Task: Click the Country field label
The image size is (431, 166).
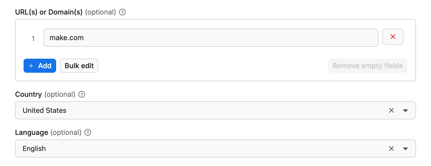Action: [29, 94]
